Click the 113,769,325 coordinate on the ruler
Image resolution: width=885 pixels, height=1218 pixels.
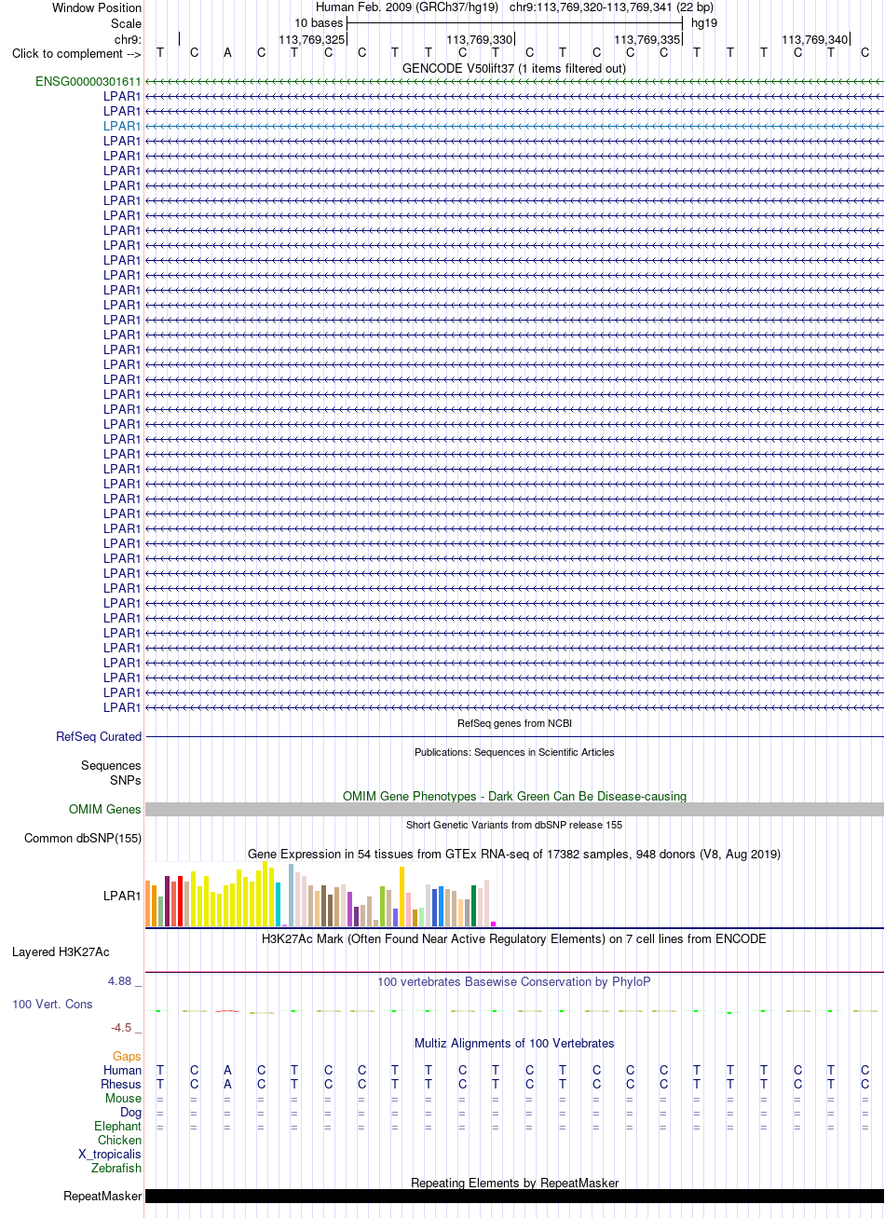point(312,39)
